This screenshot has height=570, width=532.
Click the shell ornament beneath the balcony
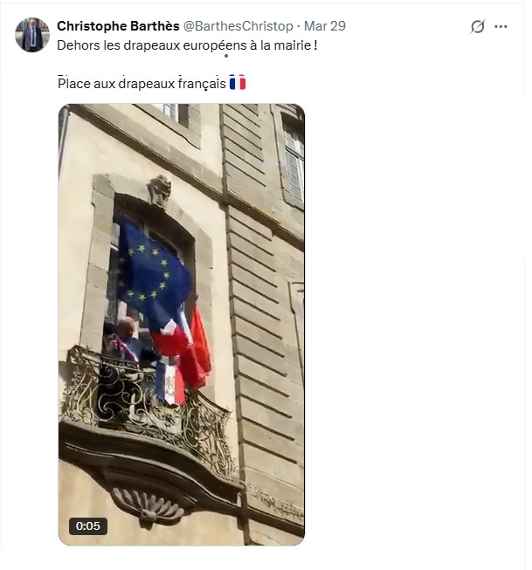point(149,506)
